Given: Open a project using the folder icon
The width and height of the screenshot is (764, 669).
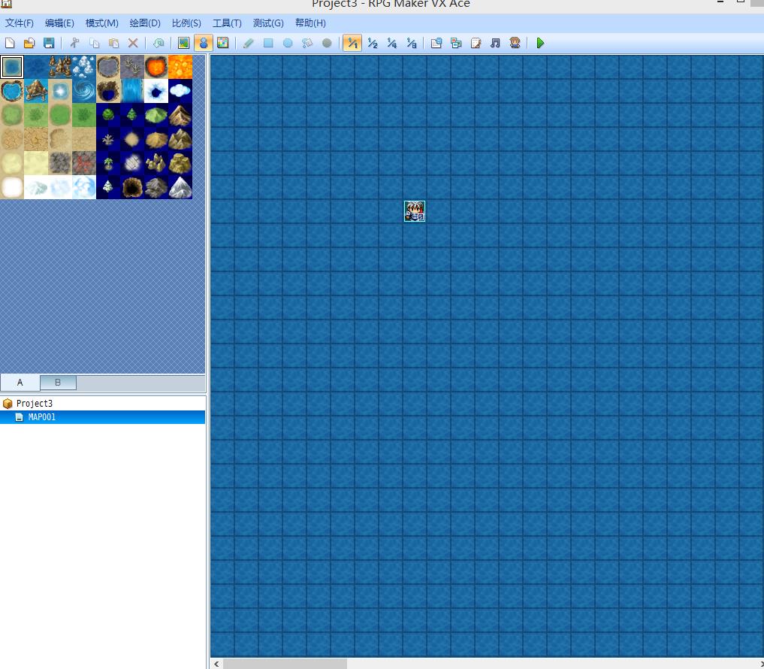Looking at the screenshot, I should click(x=29, y=44).
